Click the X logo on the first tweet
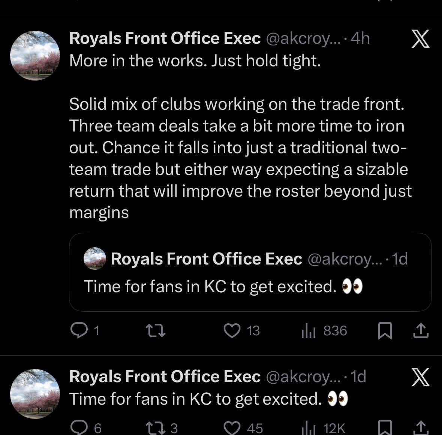The height and width of the screenshot is (435, 442). 420,39
